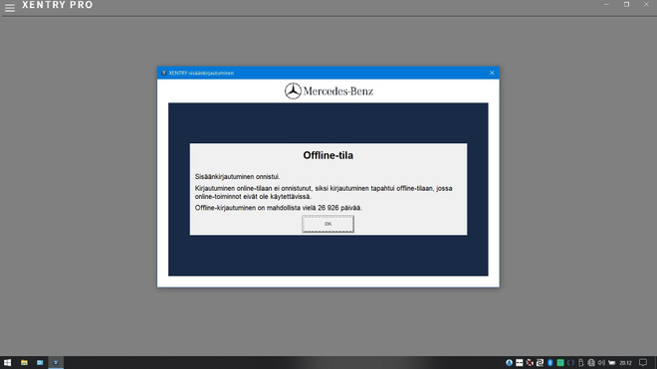Open network settings from the globe tray icon
This screenshot has height=369, width=657.
tap(591, 363)
